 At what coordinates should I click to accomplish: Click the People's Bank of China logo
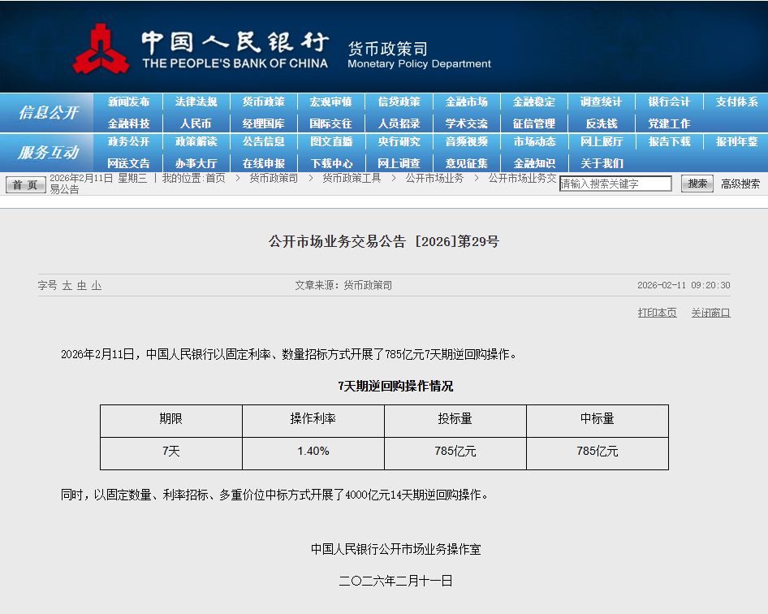tap(101, 49)
